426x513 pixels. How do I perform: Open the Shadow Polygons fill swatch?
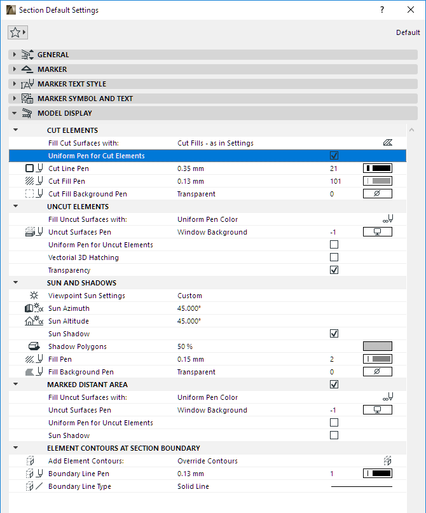378,346
